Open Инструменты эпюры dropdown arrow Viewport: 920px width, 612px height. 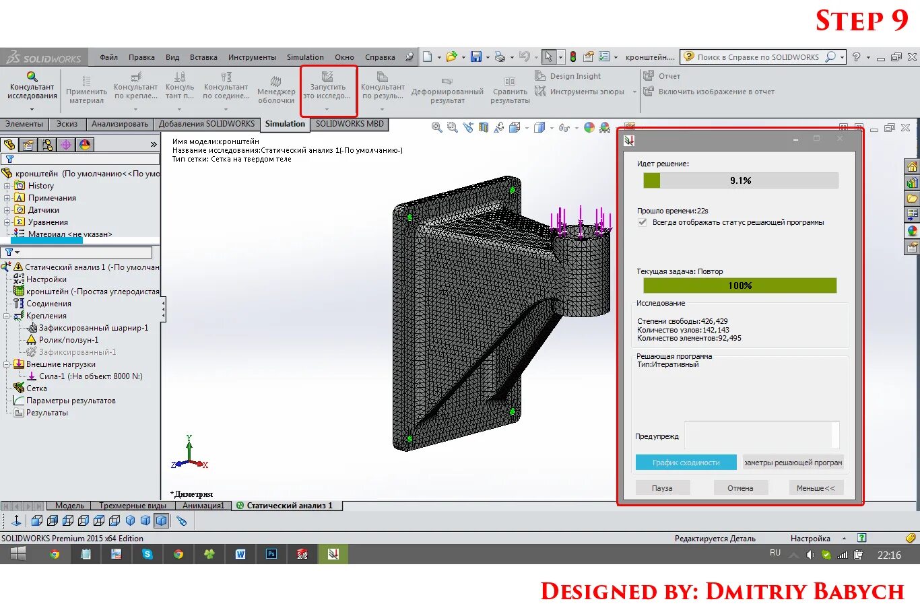tap(634, 92)
